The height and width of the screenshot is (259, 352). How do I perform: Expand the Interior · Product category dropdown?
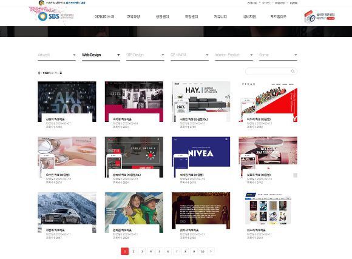click(x=234, y=55)
